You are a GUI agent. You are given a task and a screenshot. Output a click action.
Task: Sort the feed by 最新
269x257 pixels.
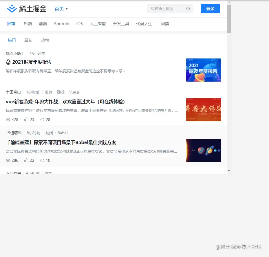[28, 40]
